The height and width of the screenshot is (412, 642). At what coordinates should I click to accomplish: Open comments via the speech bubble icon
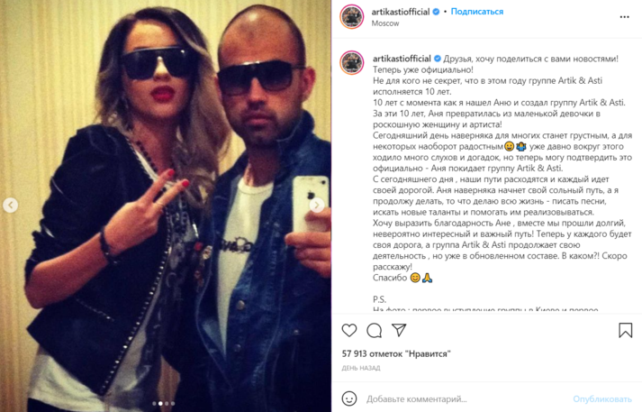point(374,331)
